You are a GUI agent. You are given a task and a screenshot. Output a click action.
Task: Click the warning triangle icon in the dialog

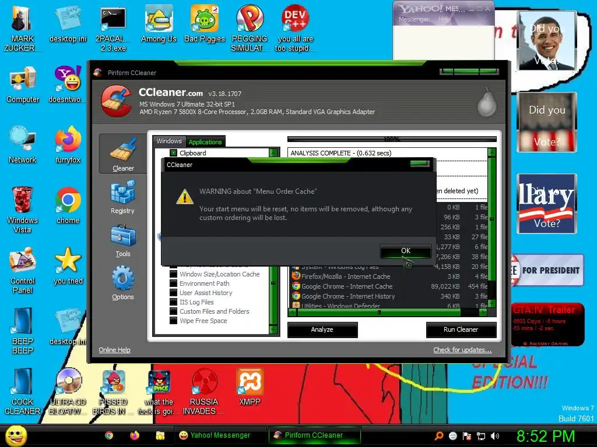tap(185, 197)
